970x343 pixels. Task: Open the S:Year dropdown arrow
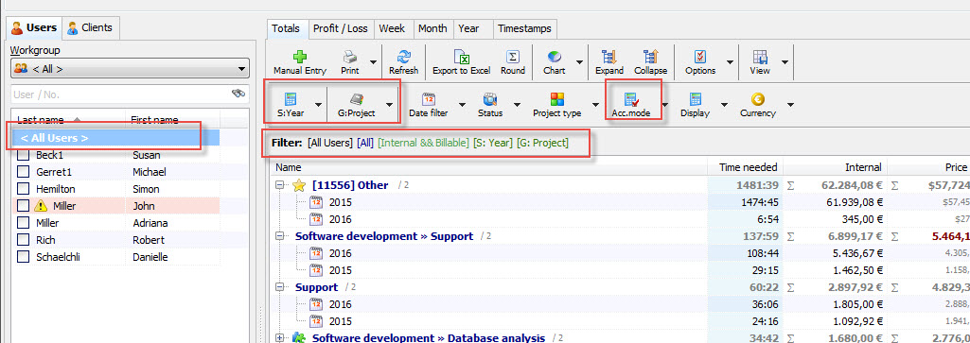(x=318, y=105)
